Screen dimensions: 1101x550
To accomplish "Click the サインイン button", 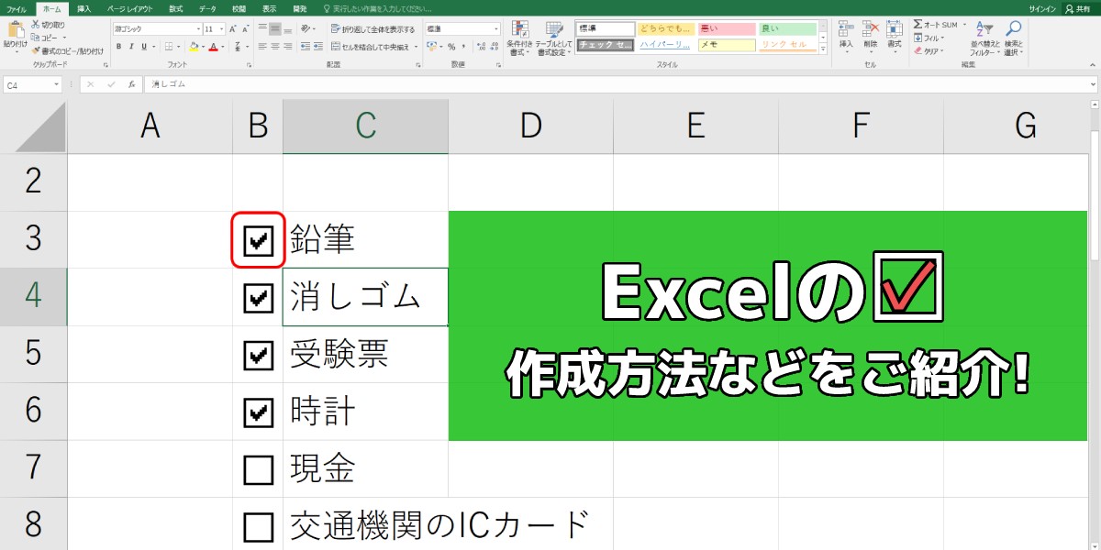I will pos(1042,8).
